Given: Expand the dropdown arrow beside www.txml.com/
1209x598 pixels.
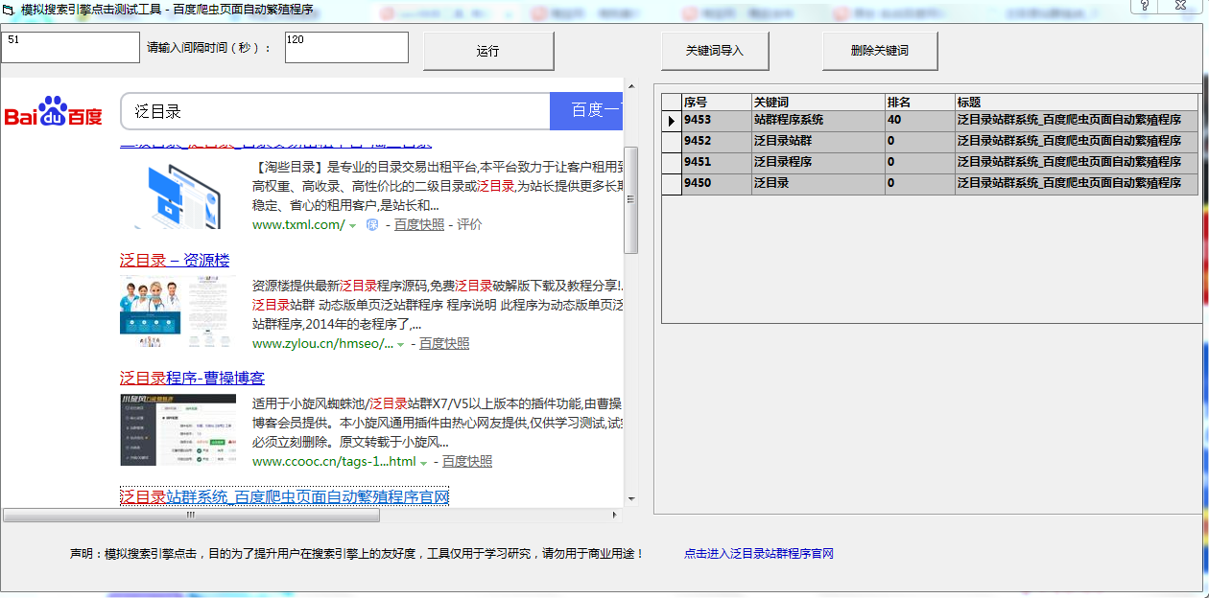Looking at the screenshot, I should click(352, 226).
